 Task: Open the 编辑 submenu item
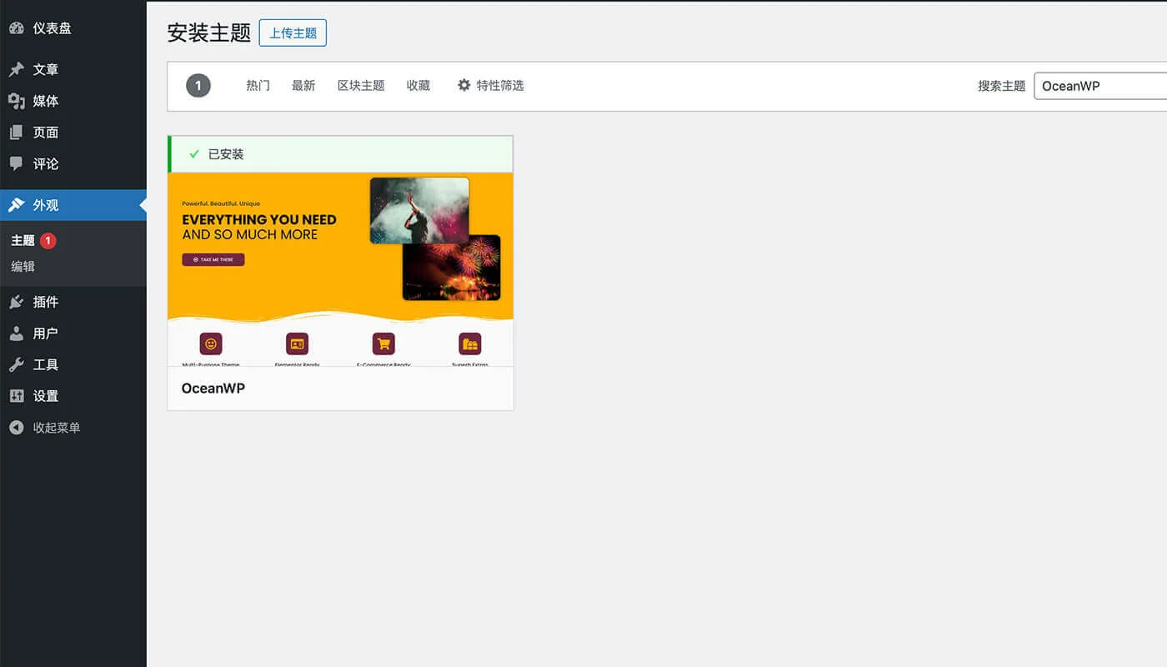pos(23,267)
